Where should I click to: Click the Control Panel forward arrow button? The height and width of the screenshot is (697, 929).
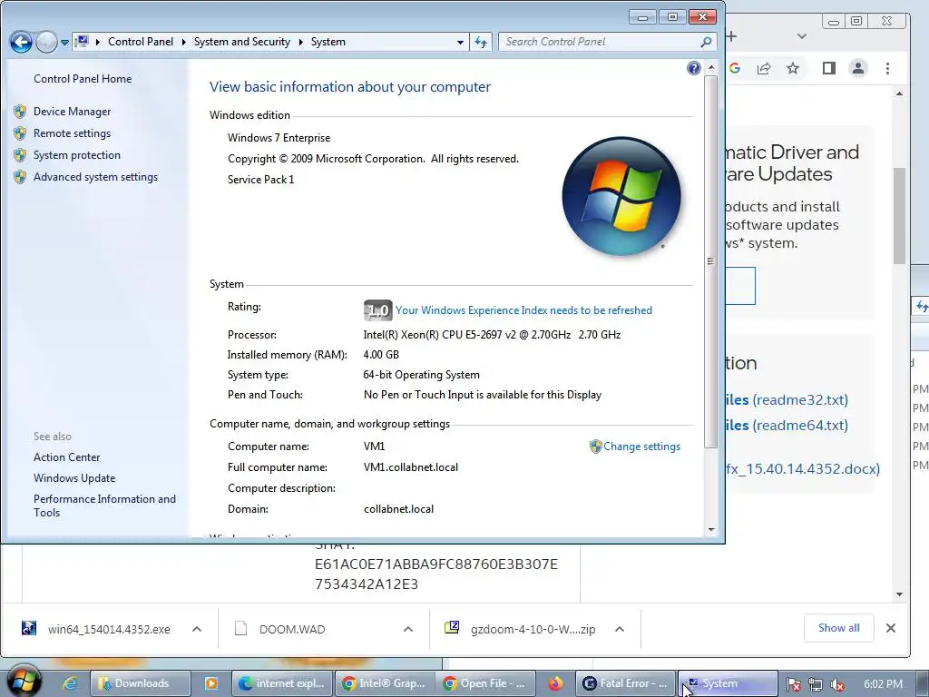pyautogui.click(x=46, y=42)
